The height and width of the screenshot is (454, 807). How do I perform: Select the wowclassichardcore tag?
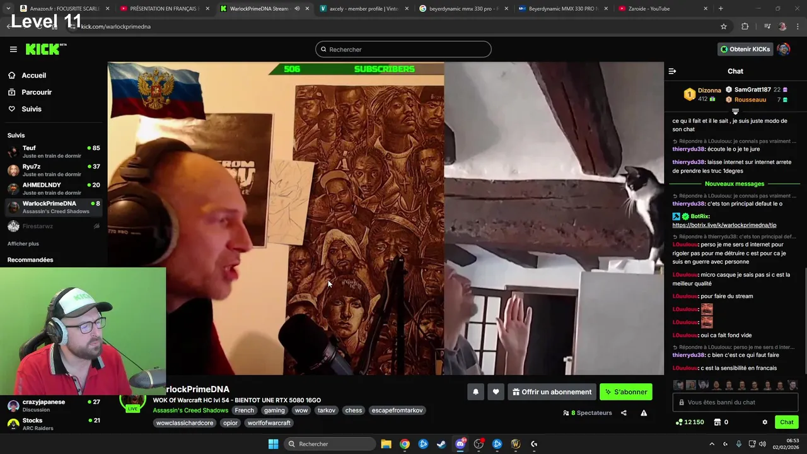pyautogui.click(x=185, y=423)
